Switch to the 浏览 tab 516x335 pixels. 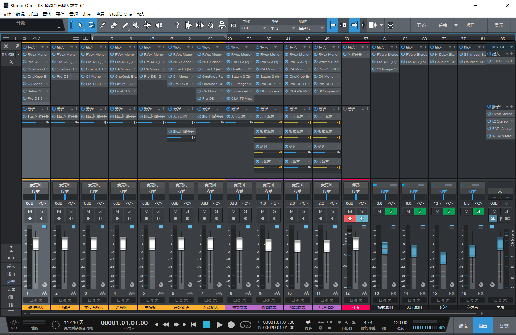coord(504,325)
